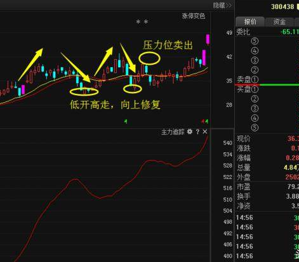The width and height of the screenshot is (299, 262).
Task: Click sell order level ③ icon
Action: pos(255,60)
